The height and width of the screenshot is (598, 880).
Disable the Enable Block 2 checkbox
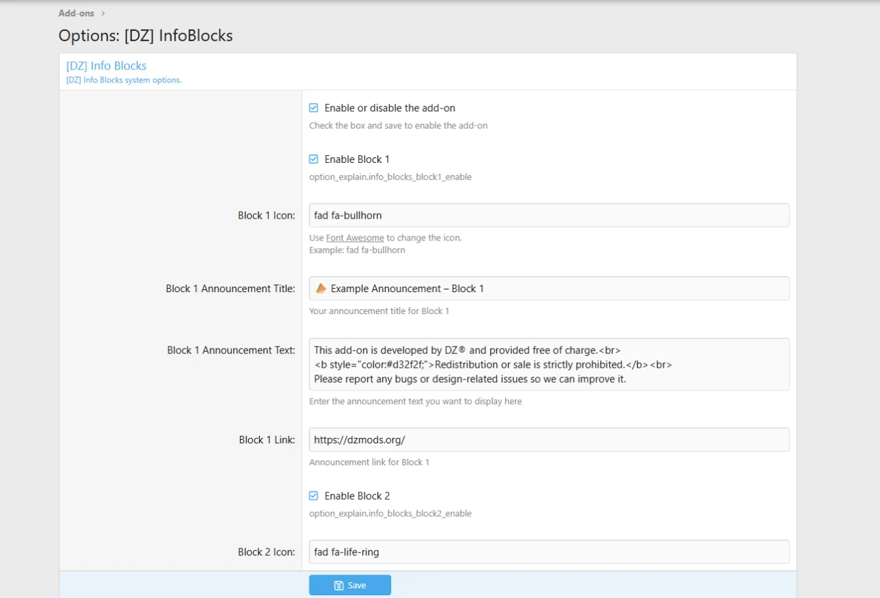click(313, 496)
